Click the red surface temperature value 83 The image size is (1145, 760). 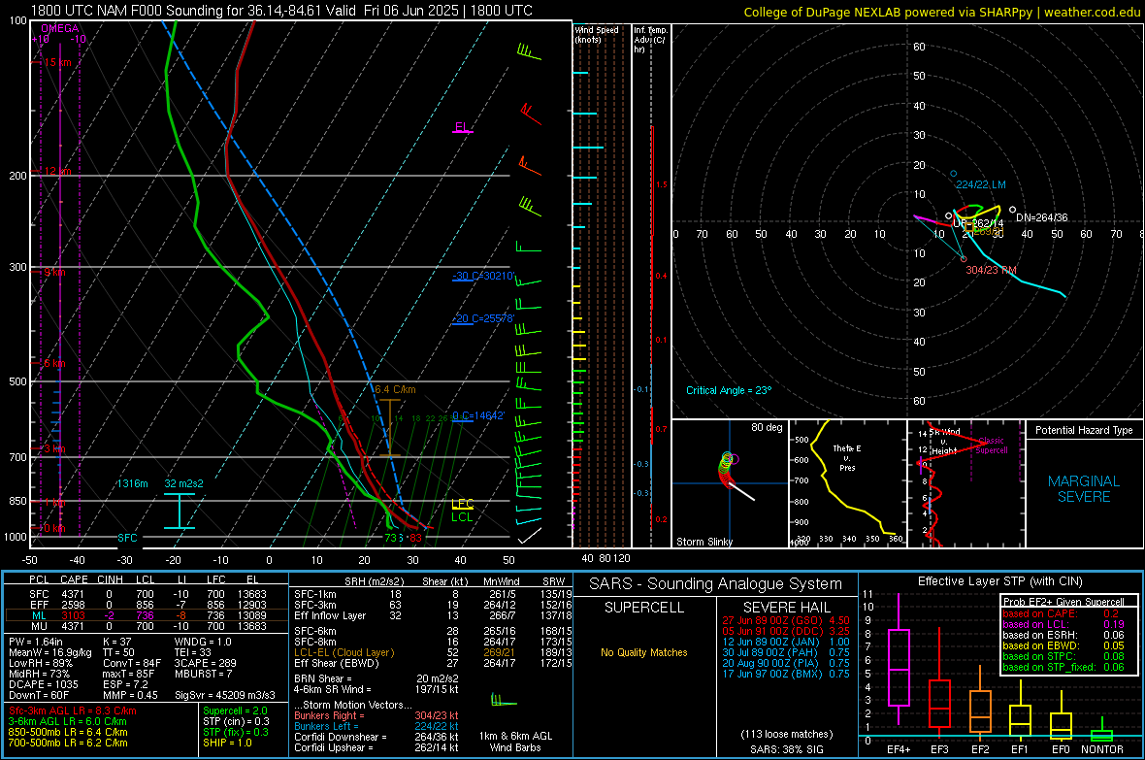414,538
